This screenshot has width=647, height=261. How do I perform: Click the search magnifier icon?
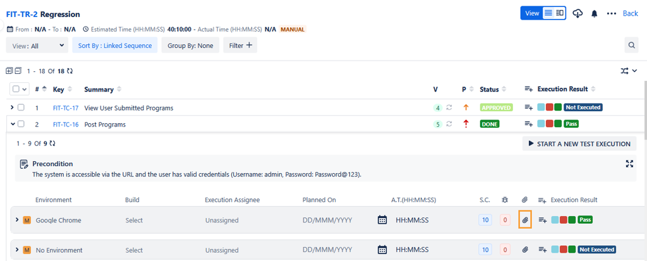(631, 46)
